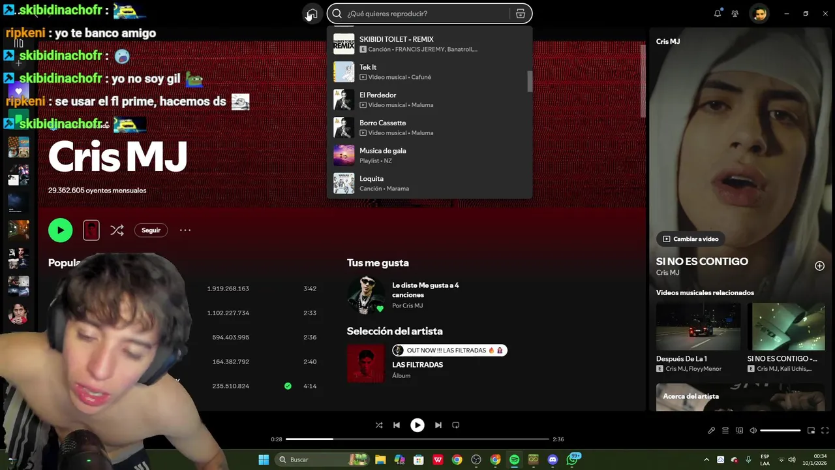Viewport: 835px width, 470px height.
Task: Click the 1.919.268.163 play count
Action: [x=228, y=289]
